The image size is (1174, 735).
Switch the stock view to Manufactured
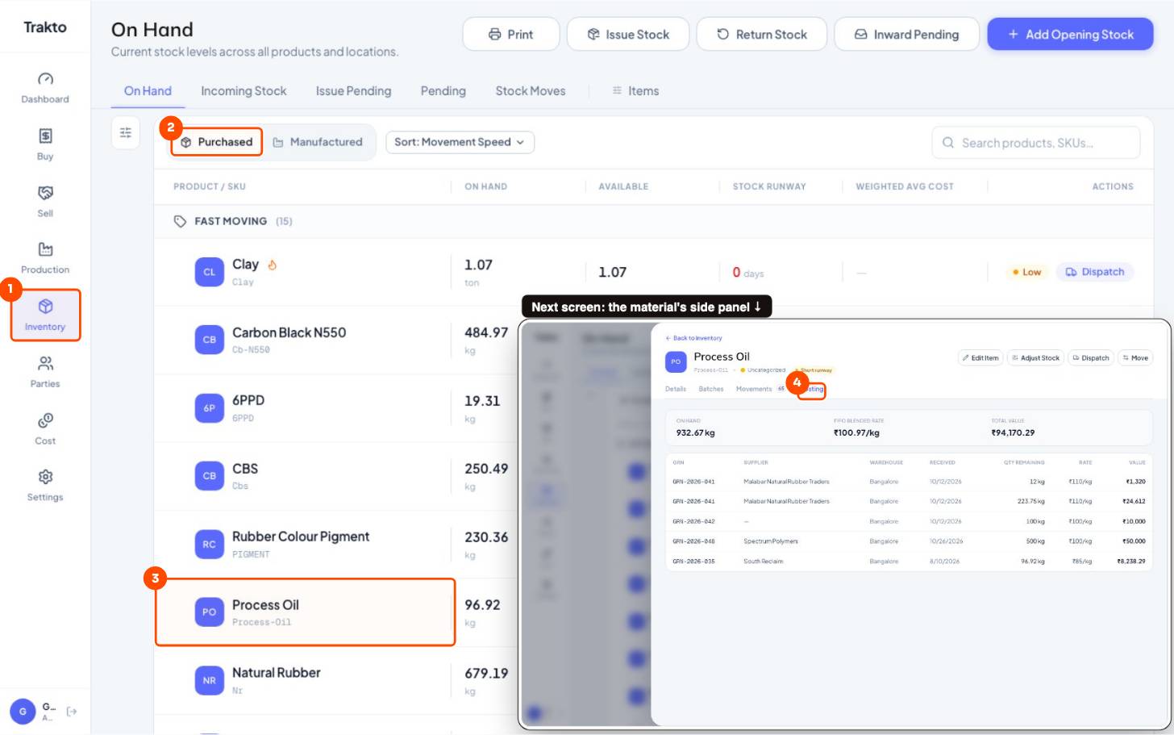click(318, 142)
